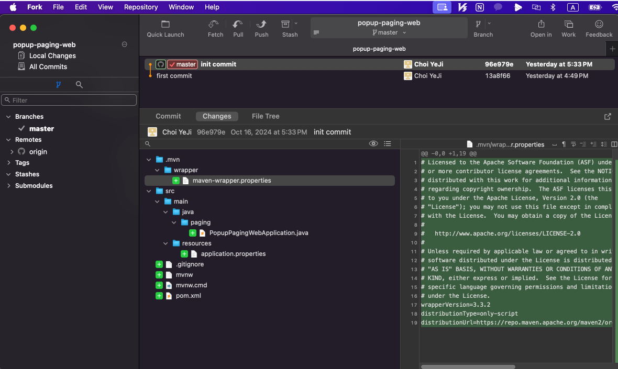
Task: Select the pom.xml file
Action: (x=188, y=295)
